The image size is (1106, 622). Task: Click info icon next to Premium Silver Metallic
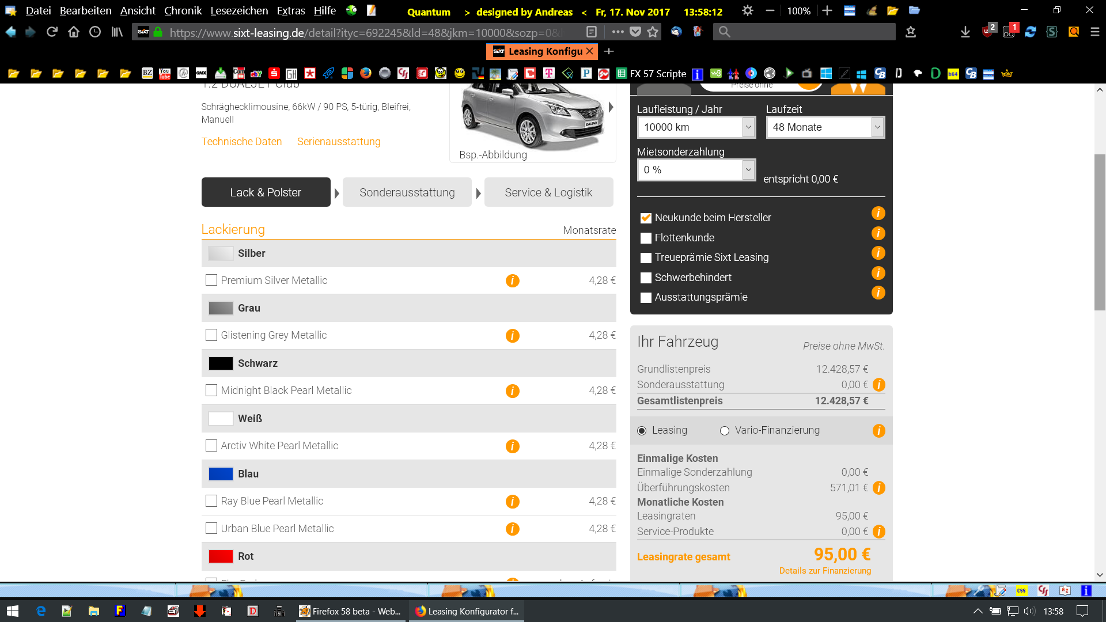click(512, 280)
